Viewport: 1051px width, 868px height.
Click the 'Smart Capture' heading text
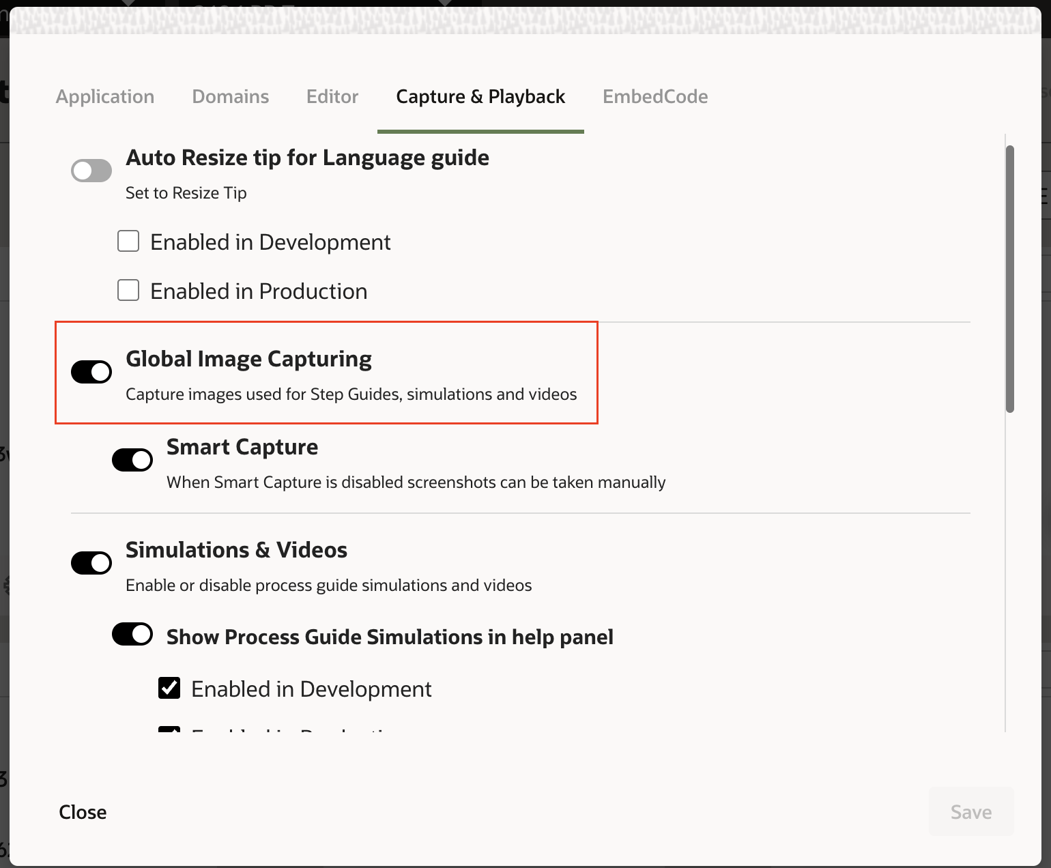(x=242, y=447)
